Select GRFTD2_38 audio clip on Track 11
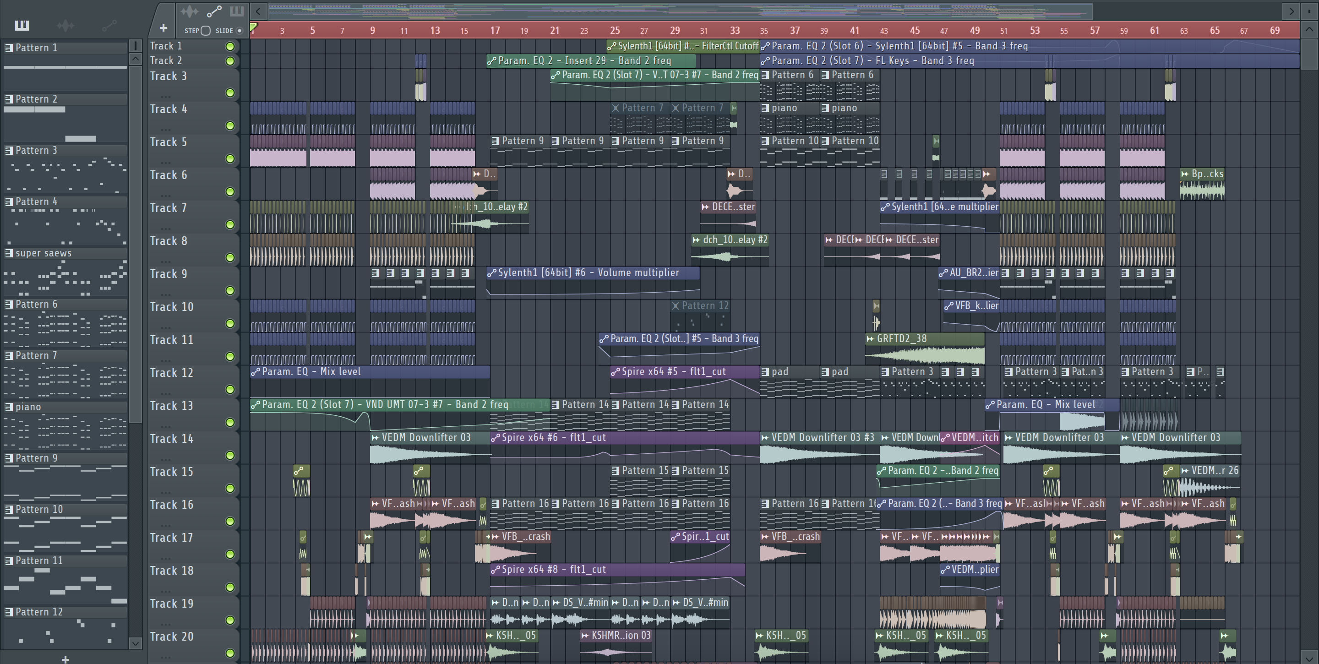This screenshot has height=664, width=1319. (924, 348)
